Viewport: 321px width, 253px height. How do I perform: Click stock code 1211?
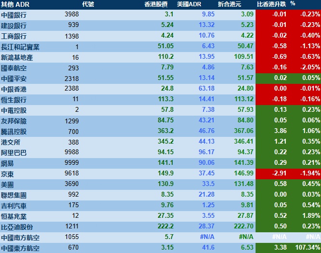click(x=72, y=226)
